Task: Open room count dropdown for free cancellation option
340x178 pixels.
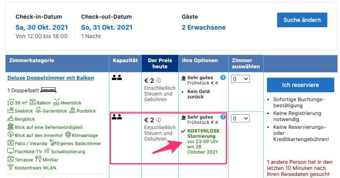Action: [x=240, y=118]
